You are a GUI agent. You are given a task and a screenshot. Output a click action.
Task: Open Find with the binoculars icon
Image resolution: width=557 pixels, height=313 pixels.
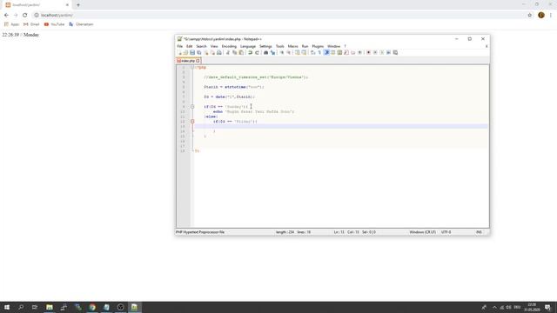tap(265, 52)
